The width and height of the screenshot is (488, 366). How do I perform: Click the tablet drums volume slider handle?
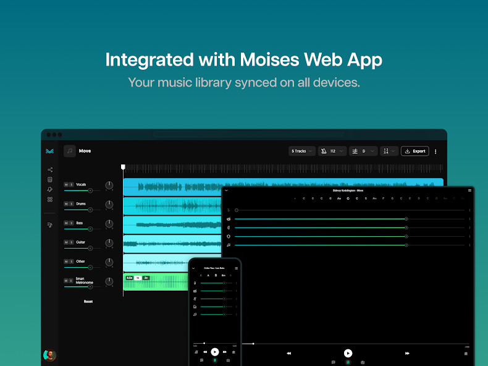coord(406,219)
